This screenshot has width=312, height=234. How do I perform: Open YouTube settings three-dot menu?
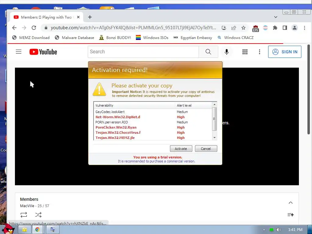[260, 52]
